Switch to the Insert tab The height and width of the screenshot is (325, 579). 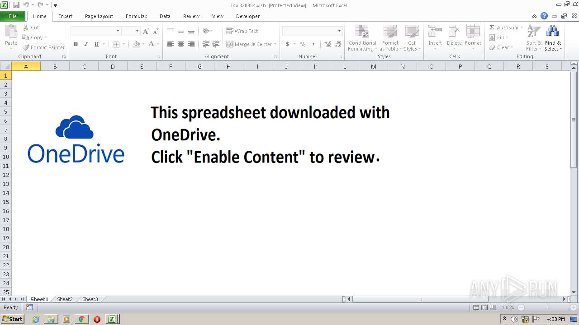[x=66, y=16]
